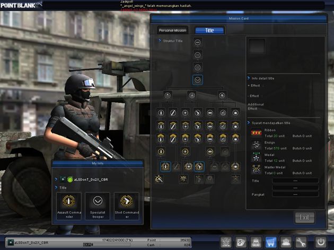Screen dimensions: 334x250
Task: Select the highlighted laurel pistol Shot Commander tree node
Action: 199,166
